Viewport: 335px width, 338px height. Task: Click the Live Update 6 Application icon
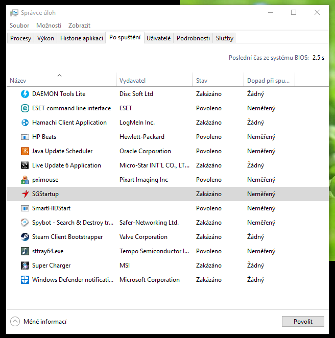pos(25,165)
